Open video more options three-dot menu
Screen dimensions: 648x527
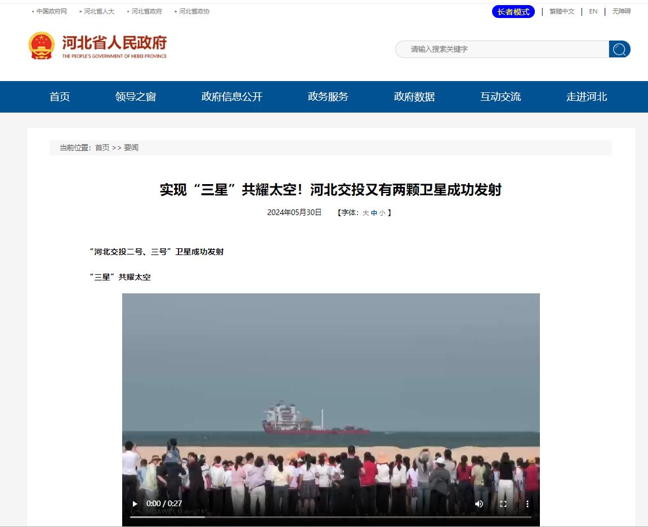click(x=528, y=503)
